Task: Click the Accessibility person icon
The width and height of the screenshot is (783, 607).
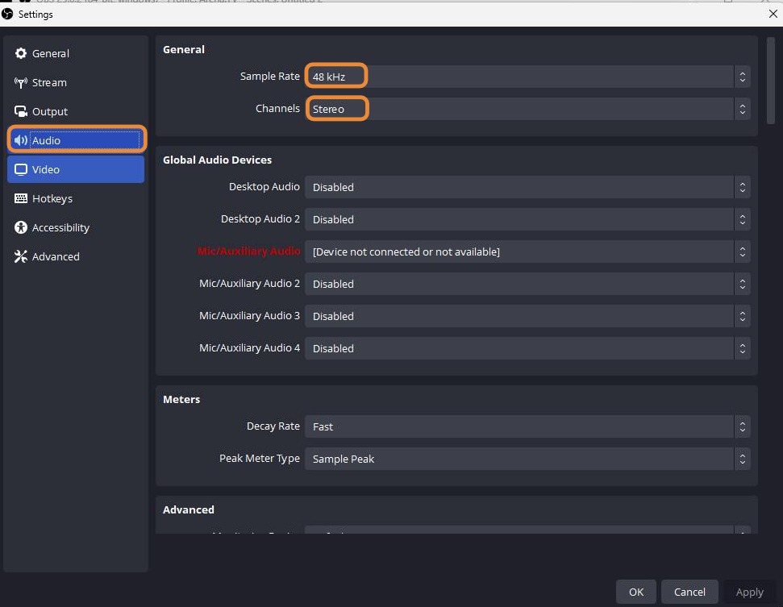Action: click(20, 227)
